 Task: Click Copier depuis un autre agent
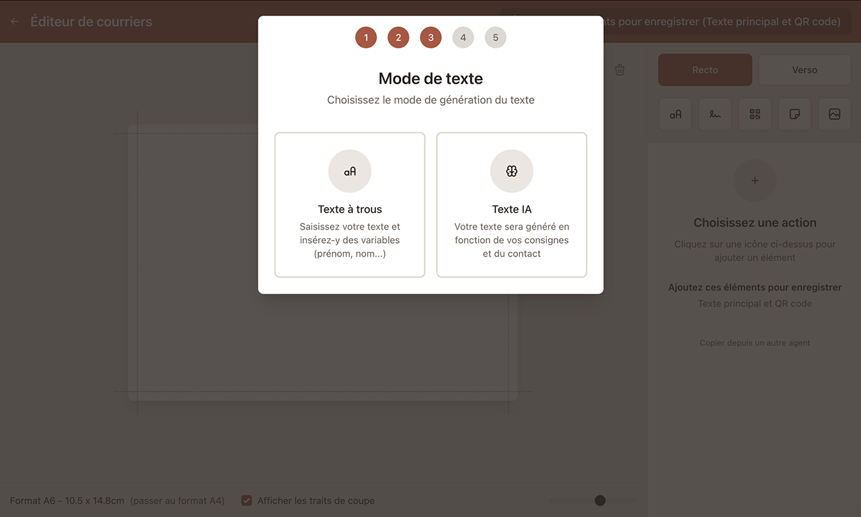(x=755, y=343)
